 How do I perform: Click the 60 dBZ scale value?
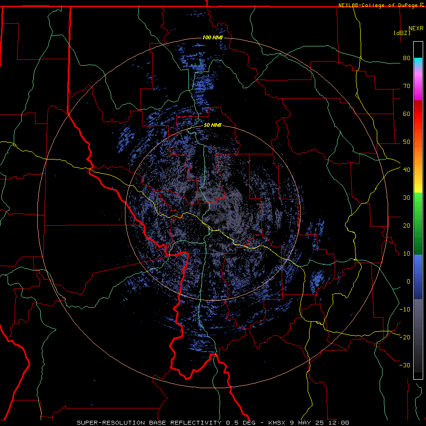(407, 114)
